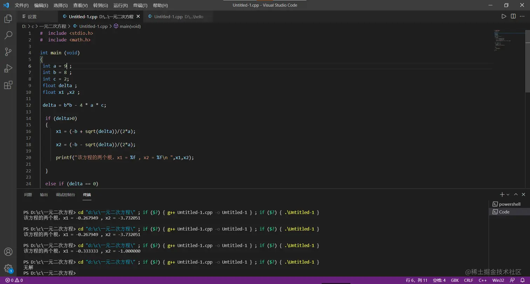Open the 终端(T) menu
Screen dimensions: 530x284
(140, 5)
